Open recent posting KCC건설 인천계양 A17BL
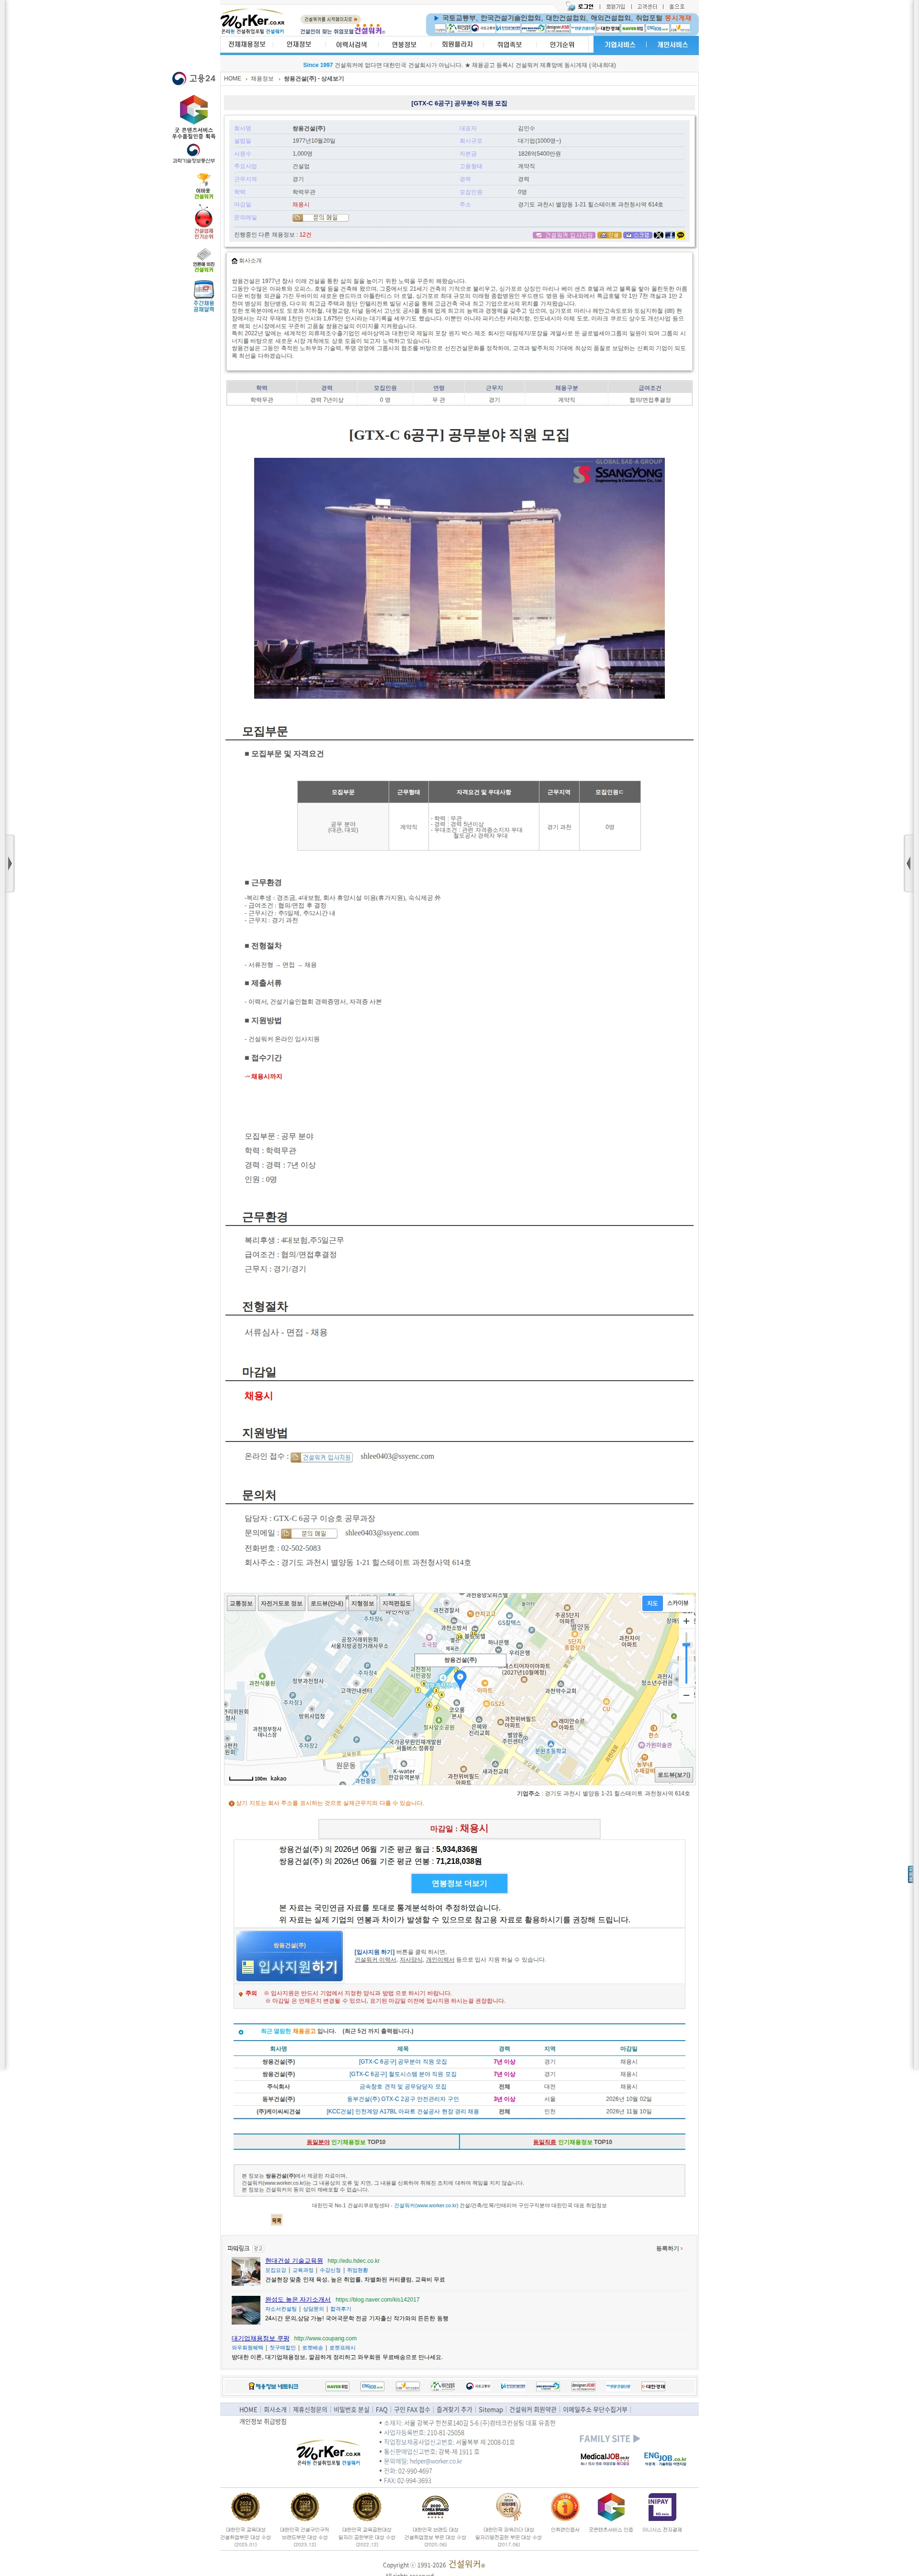 tap(402, 2112)
